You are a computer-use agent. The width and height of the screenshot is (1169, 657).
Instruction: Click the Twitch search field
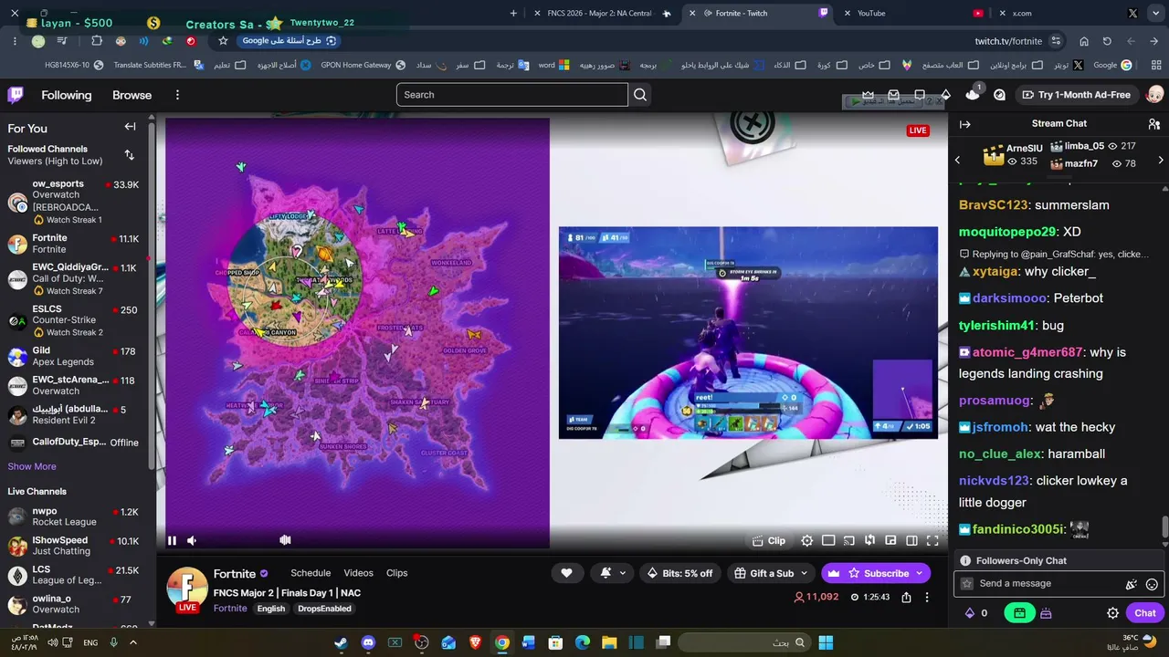511,95
